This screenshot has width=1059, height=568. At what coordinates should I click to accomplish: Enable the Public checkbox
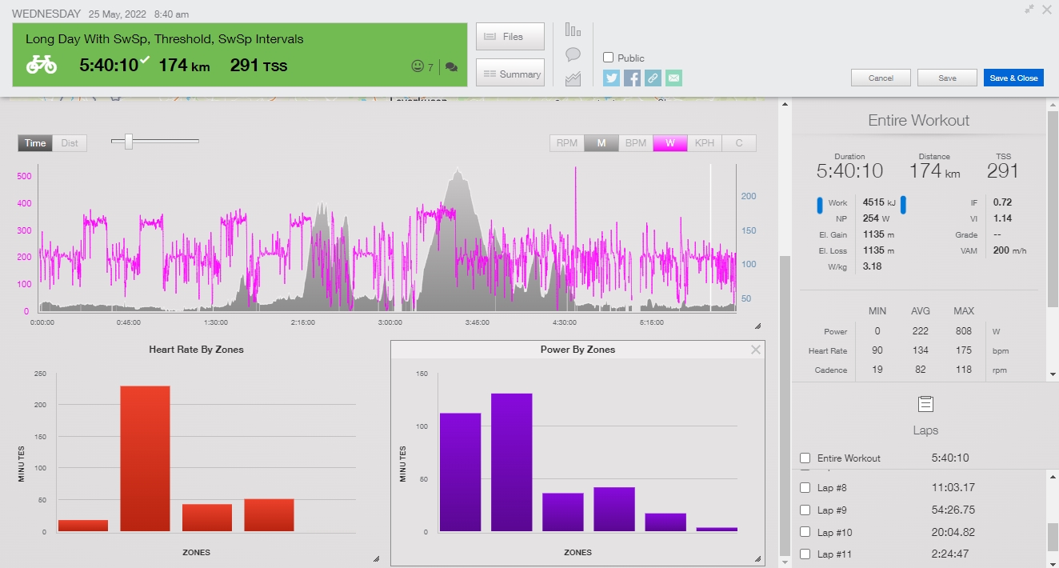(x=606, y=58)
